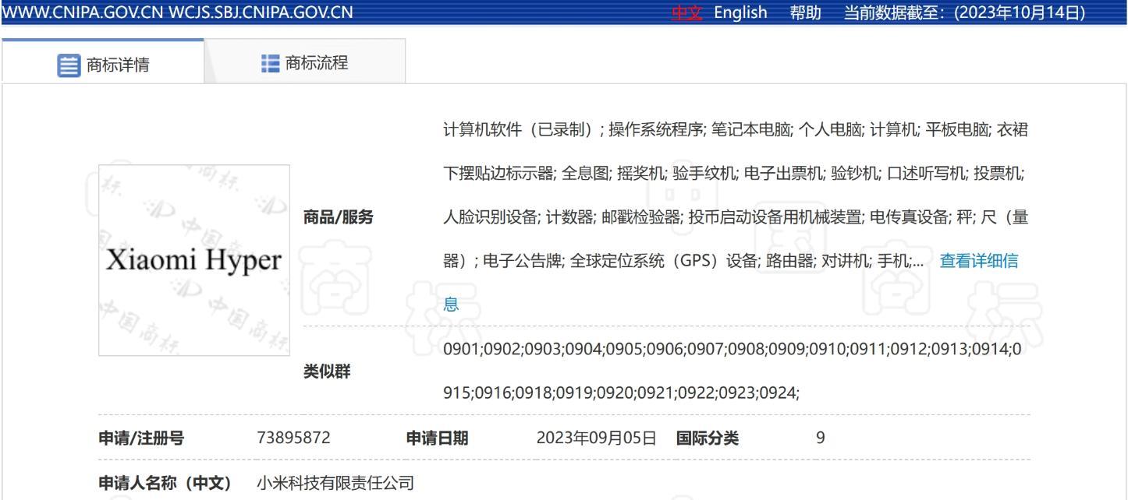
Task: Click the data cutoff date 2023年10月14日
Action: coord(1020,12)
